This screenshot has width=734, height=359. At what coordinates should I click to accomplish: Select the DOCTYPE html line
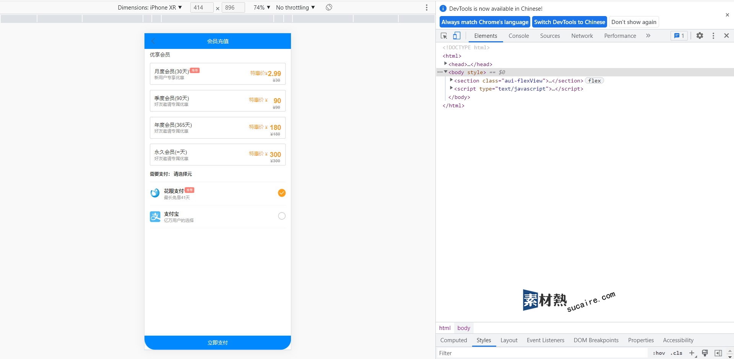click(466, 47)
